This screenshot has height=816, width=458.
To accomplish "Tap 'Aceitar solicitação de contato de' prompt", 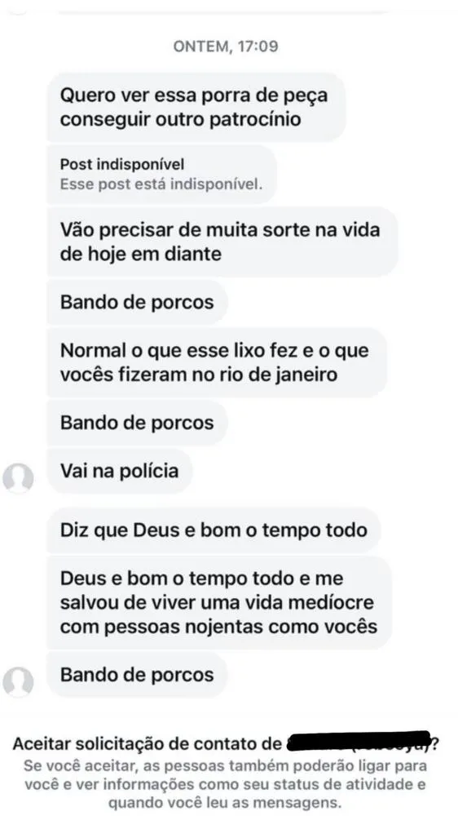I will [x=147, y=743].
